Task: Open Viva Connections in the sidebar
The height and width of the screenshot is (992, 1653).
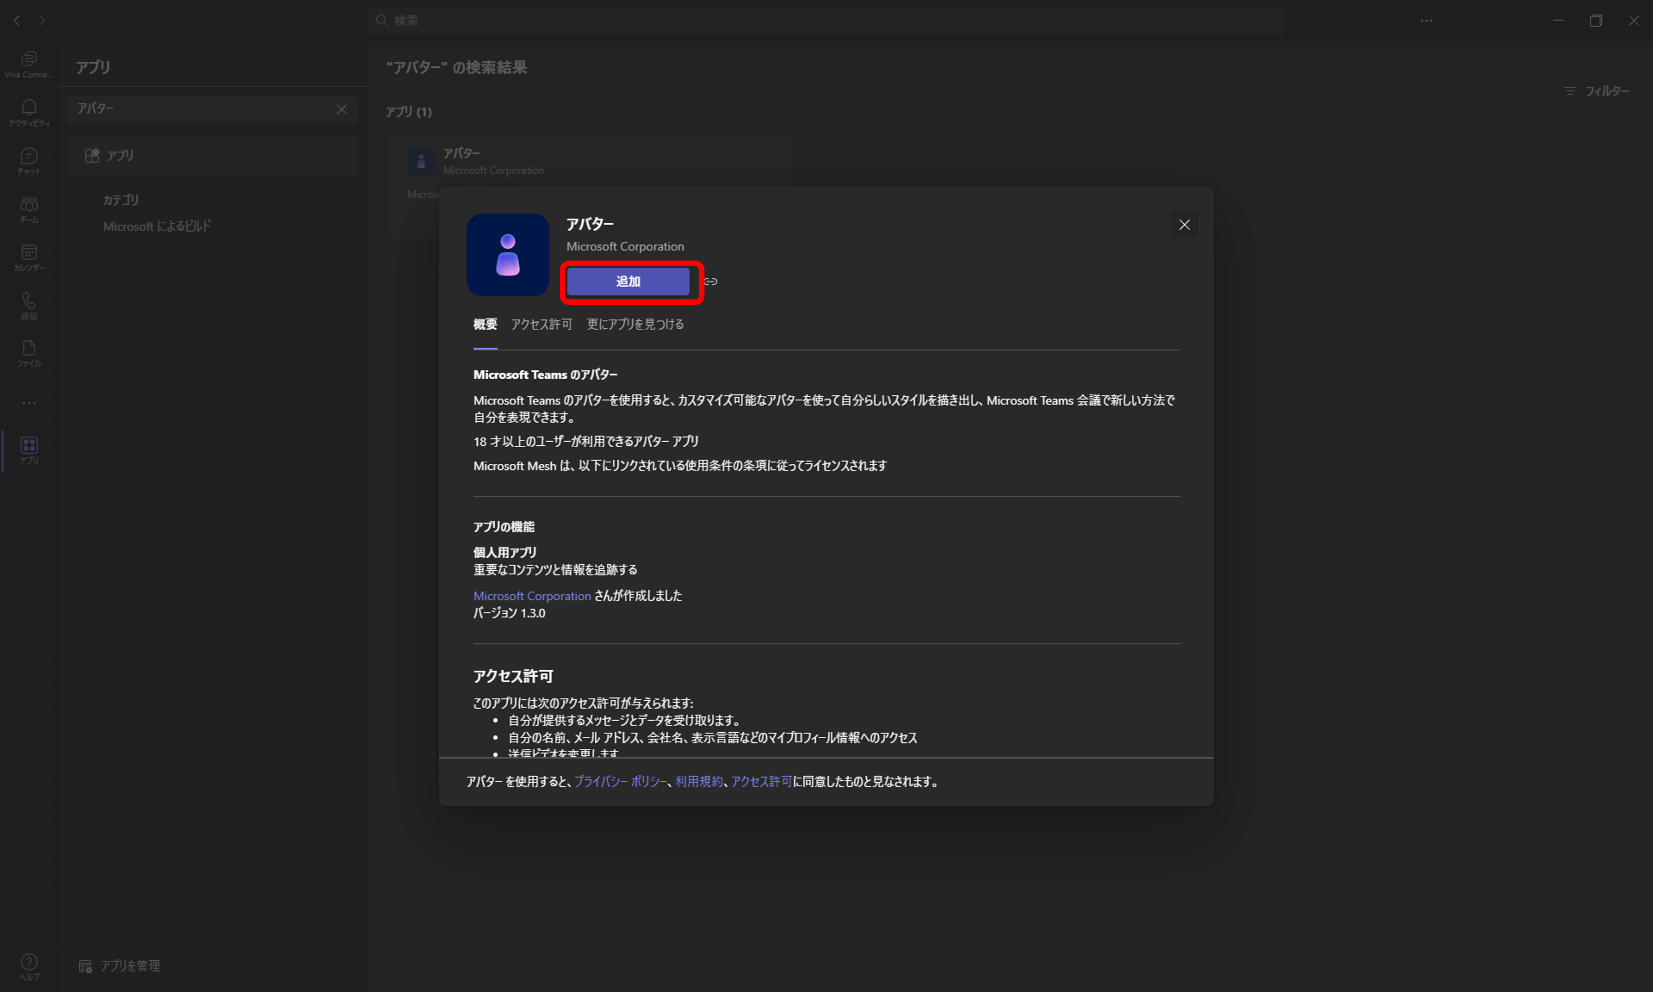Action: (29, 65)
